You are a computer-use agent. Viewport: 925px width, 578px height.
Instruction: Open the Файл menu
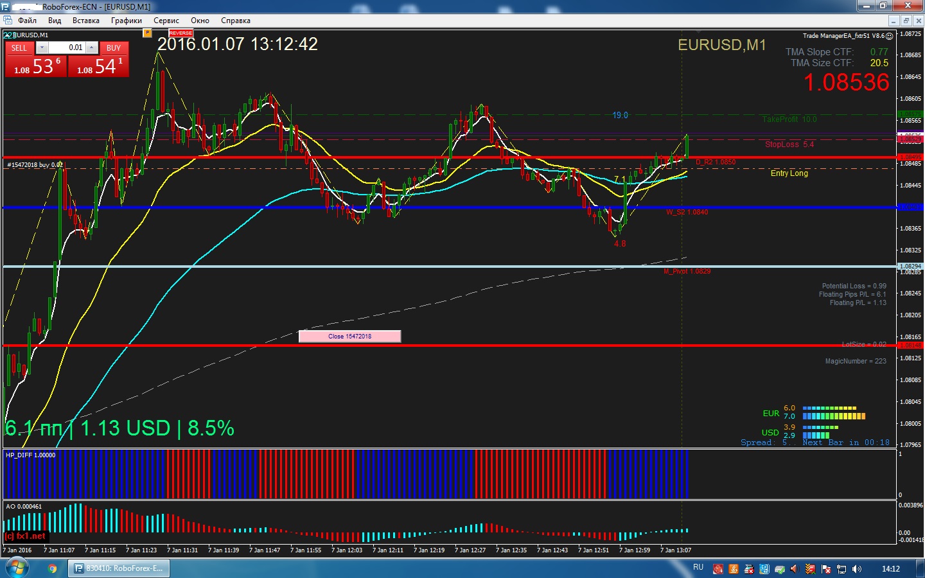pyautogui.click(x=27, y=21)
